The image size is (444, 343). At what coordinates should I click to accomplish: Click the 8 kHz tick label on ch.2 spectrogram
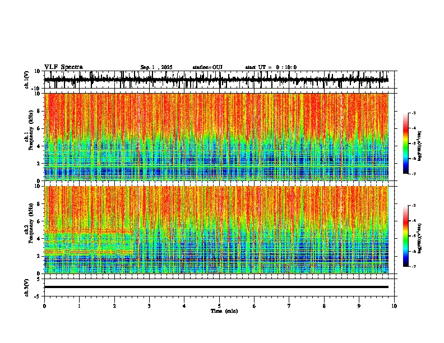coord(39,204)
